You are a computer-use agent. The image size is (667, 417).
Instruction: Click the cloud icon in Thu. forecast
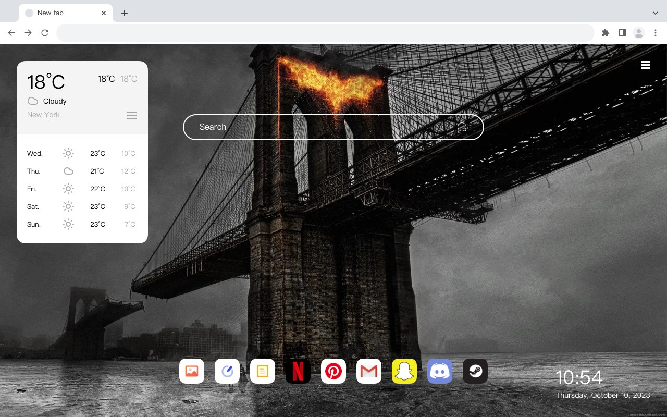pos(68,171)
